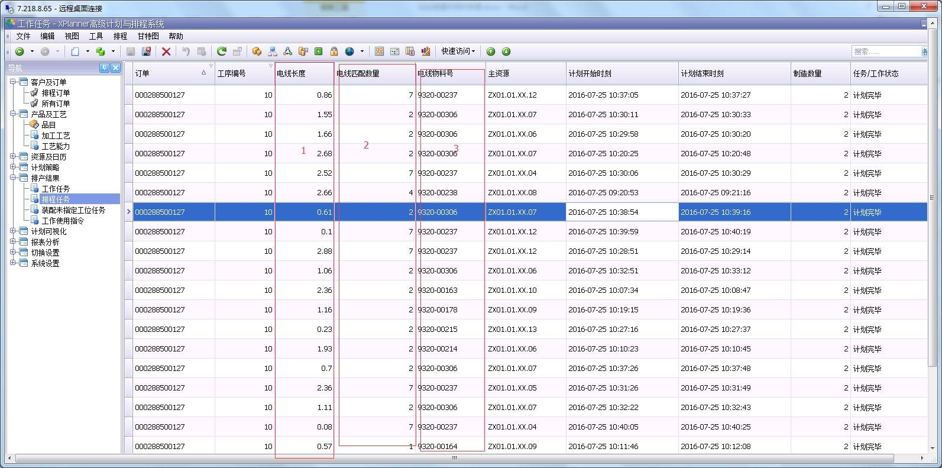
Task: Sort by the 电线长度 column header
Action: [305, 73]
